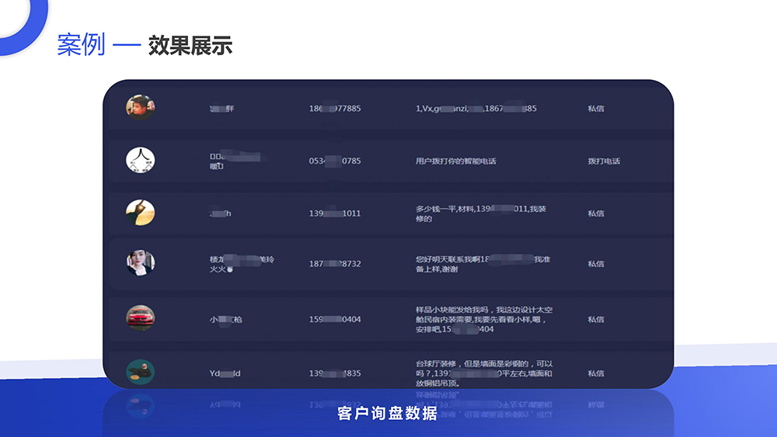Click the teal avatar in last row

(x=141, y=373)
